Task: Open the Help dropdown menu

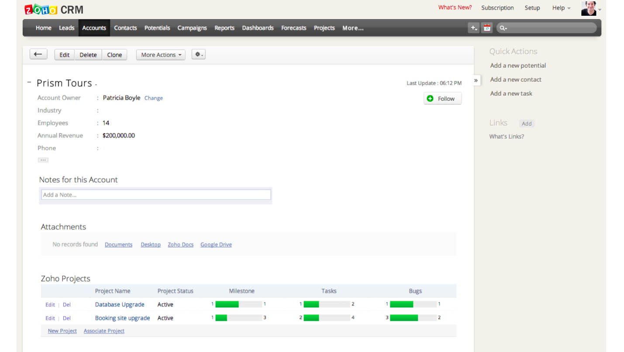Action: pos(561,8)
